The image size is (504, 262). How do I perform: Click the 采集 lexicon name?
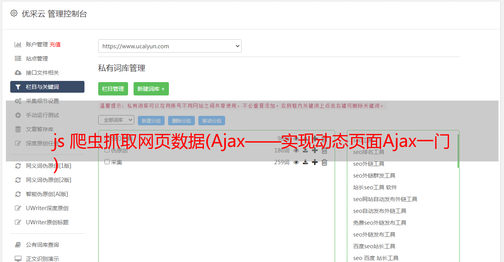pos(117,162)
